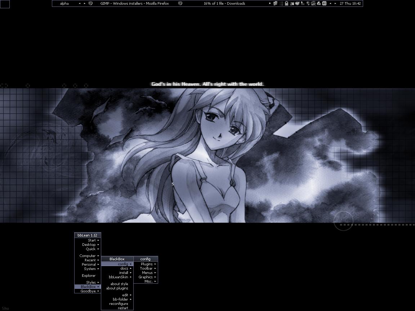
Task: Expand the Start submenu
Action: [x=88, y=240]
